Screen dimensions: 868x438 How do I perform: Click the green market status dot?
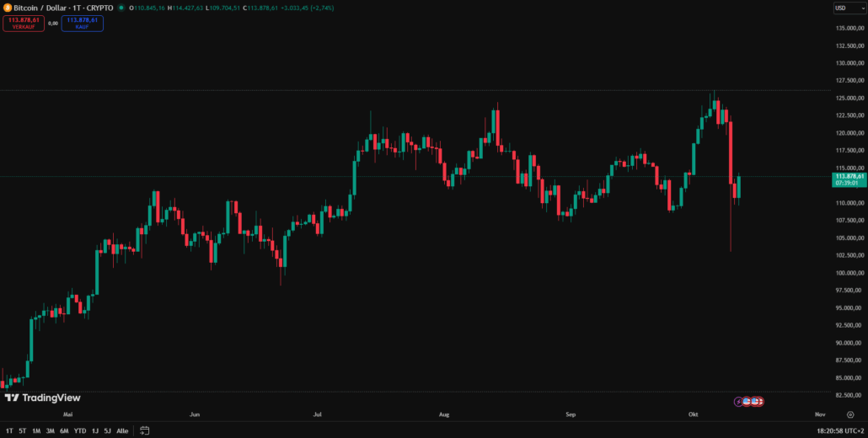(121, 8)
